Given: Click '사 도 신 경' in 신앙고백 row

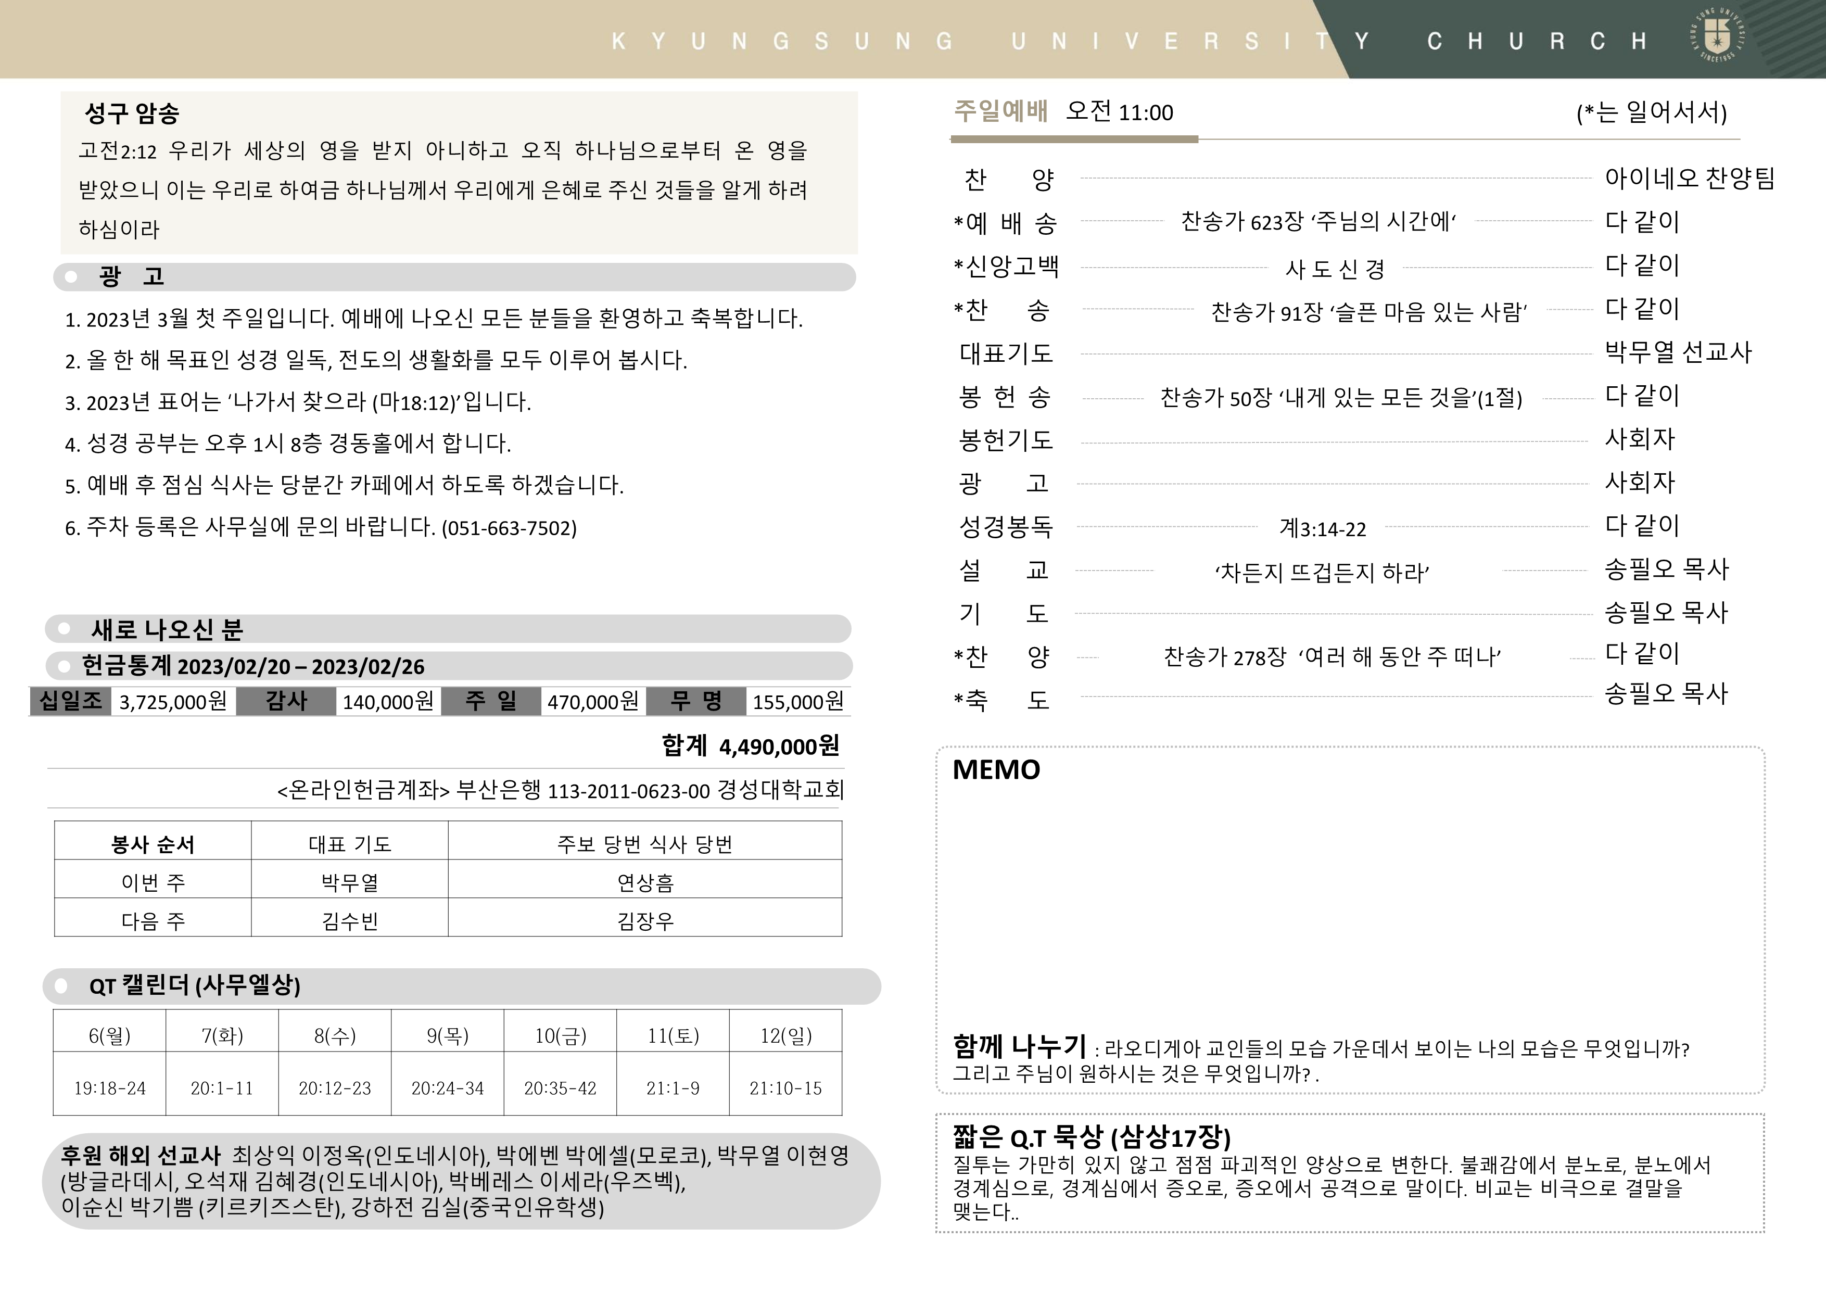Looking at the screenshot, I should (1335, 269).
